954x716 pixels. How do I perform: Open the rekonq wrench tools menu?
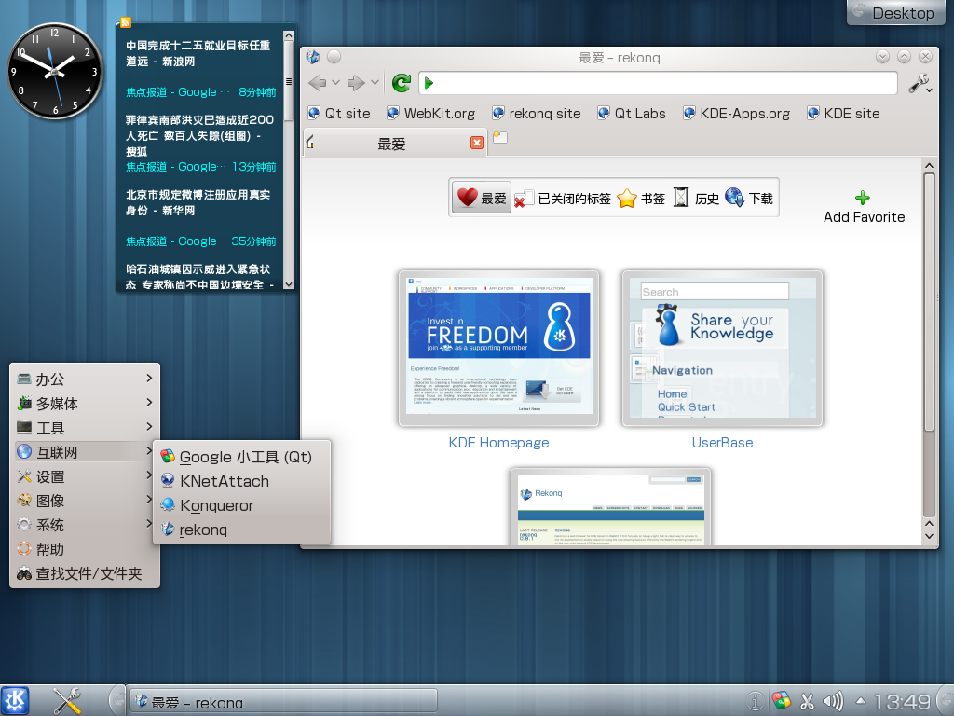pyautogui.click(x=918, y=83)
